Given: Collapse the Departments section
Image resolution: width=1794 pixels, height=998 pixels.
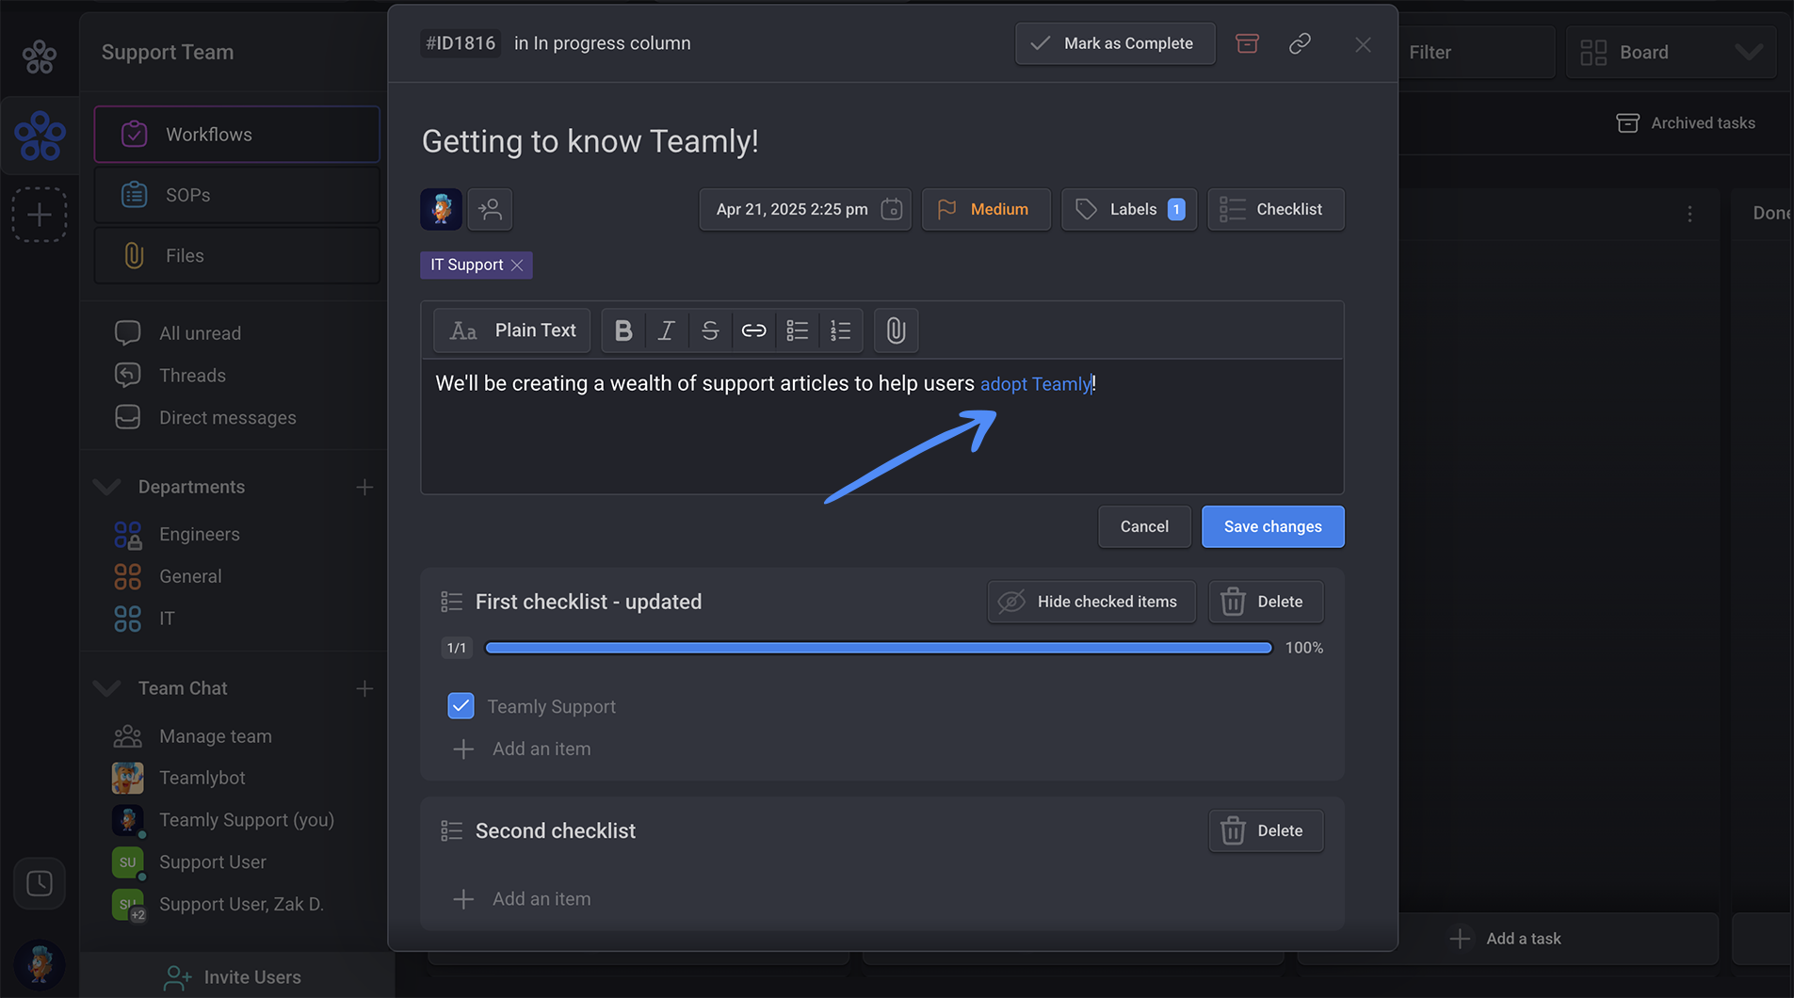Looking at the screenshot, I should click(107, 487).
